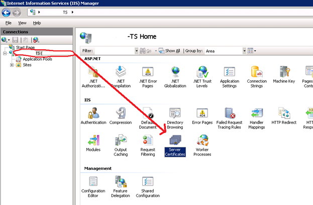Select Application Pools in Connections tree
The image size is (313, 205).
(x=37, y=59)
